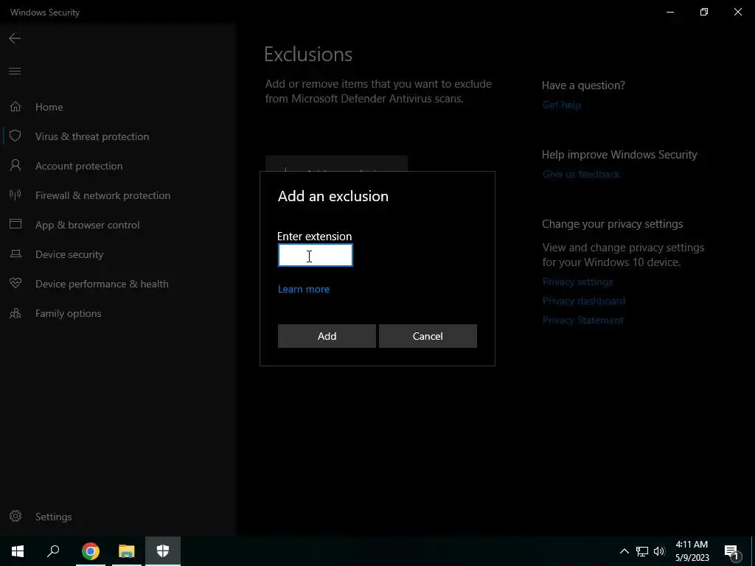The width and height of the screenshot is (755, 566).
Task: Show hidden system tray icons
Action: [624, 551]
